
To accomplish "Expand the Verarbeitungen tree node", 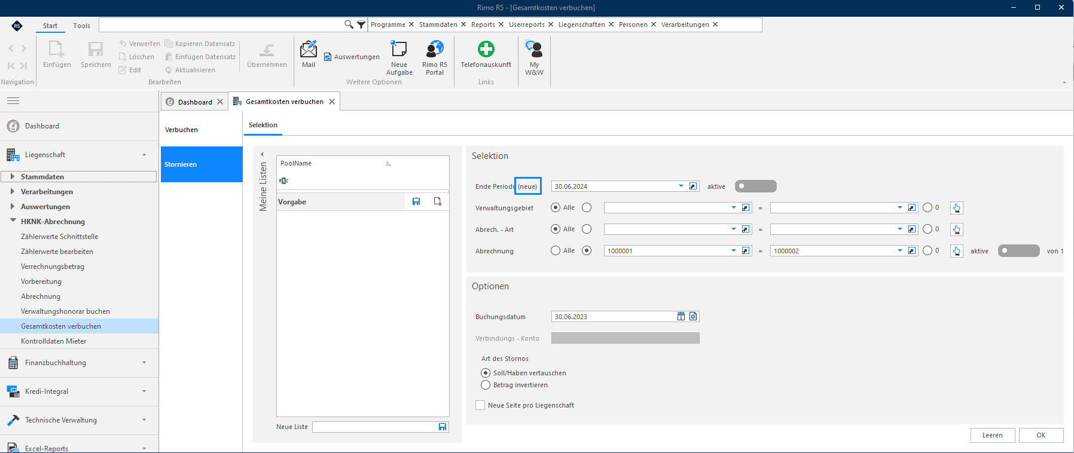I will pos(13,192).
